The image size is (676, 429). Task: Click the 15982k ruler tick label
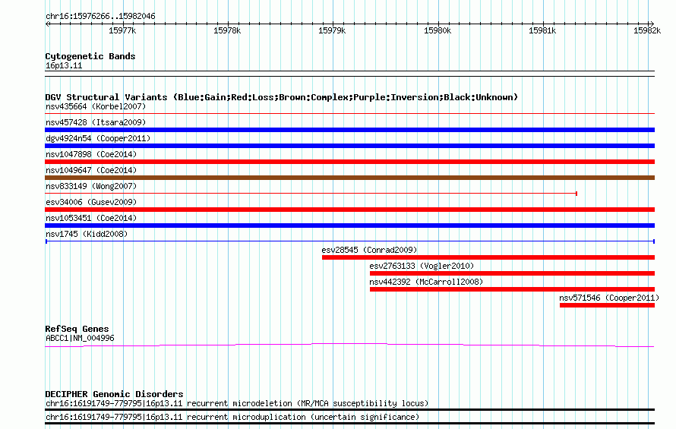pyautogui.click(x=647, y=30)
